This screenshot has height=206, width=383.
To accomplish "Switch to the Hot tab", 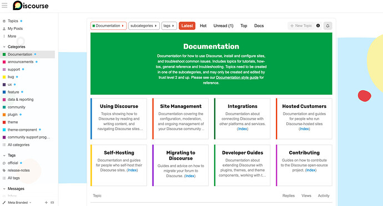I will (x=203, y=26).
